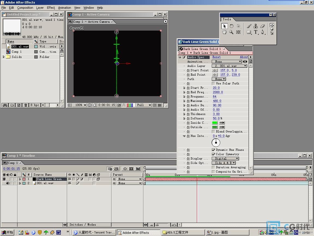Click Reset link for Audio Spectrum

pos(216,57)
